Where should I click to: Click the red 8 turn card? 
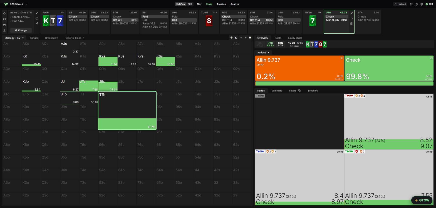tap(209, 21)
